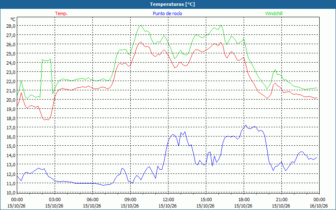
Task: Click the 21:00 time axis label
Action: click(281, 200)
